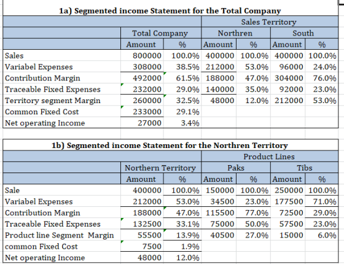This screenshot has width=344, height=264.
Task: Click the cell showing 1.9%
Action: coord(182,246)
